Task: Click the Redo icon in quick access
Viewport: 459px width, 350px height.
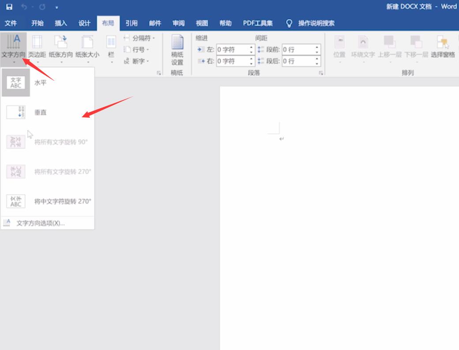Action: pos(42,7)
